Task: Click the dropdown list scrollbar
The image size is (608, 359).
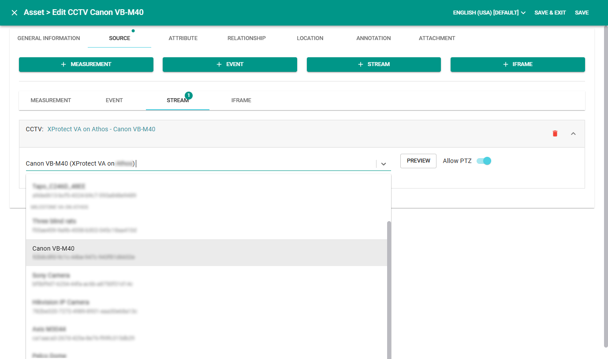Action: [x=389, y=286]
